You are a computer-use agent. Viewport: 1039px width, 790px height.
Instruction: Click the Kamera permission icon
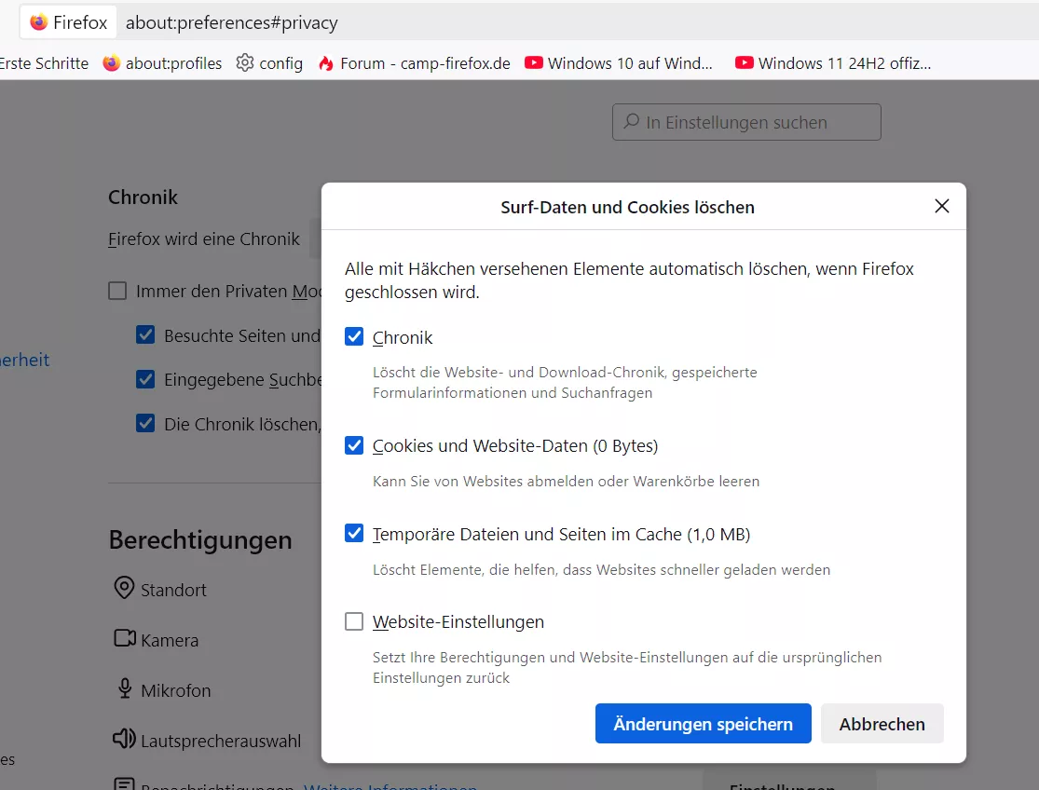click(x=124, y=639)
